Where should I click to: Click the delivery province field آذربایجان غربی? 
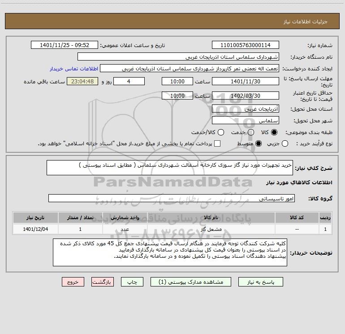point(246,109)
